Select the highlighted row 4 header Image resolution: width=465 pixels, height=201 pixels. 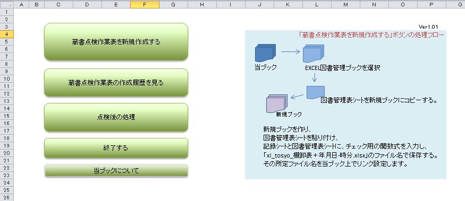6,34
